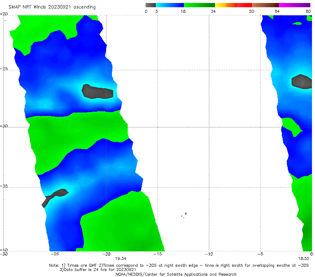Click the color bar label '34'
The image size is (315, 277).
tap(213, 11)
